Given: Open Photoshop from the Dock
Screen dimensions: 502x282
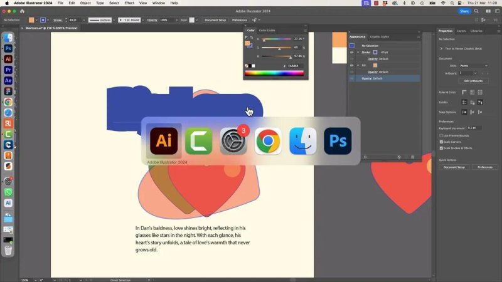Looking at the screenshot, I should click(8, 48).
